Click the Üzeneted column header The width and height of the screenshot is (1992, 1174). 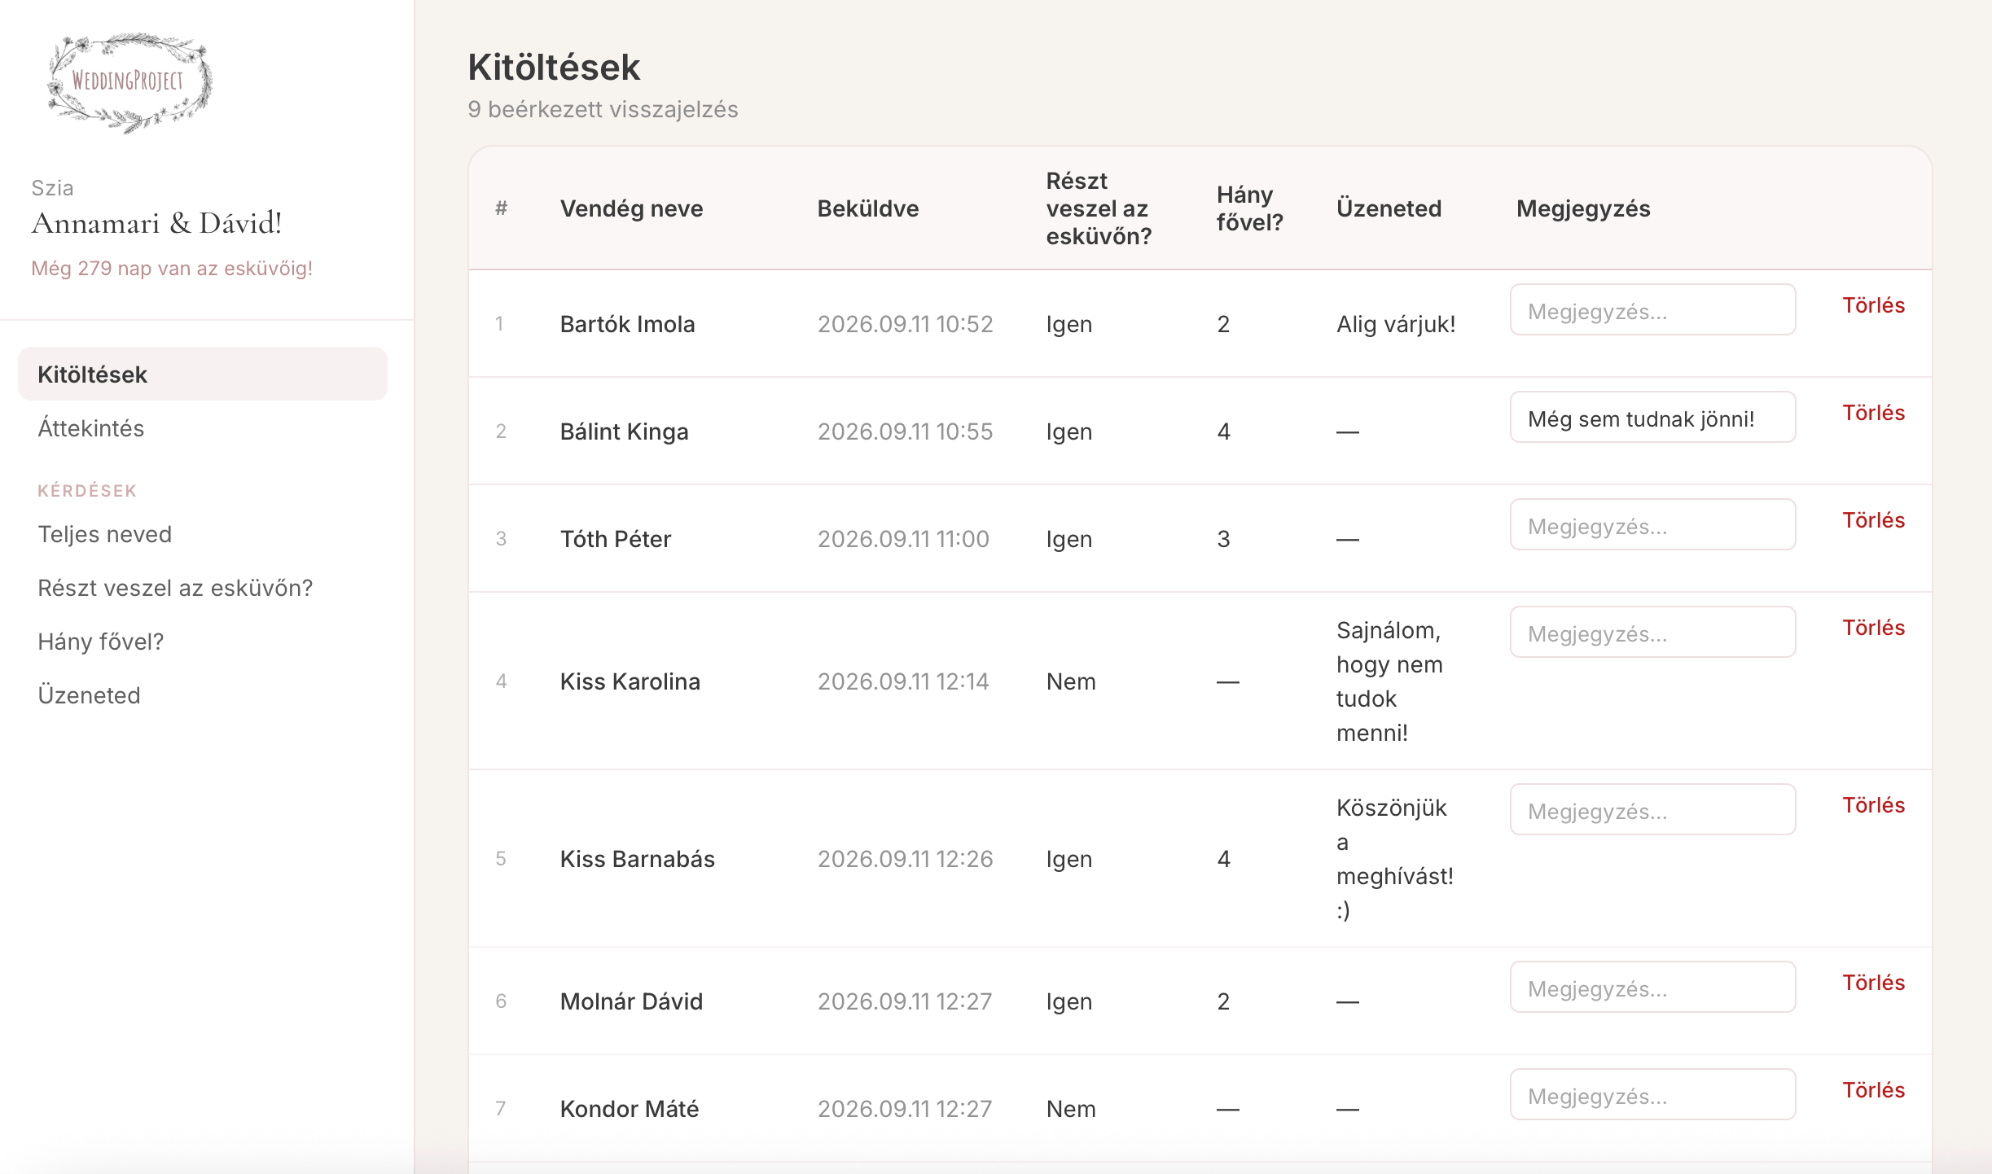[1389, 208]
